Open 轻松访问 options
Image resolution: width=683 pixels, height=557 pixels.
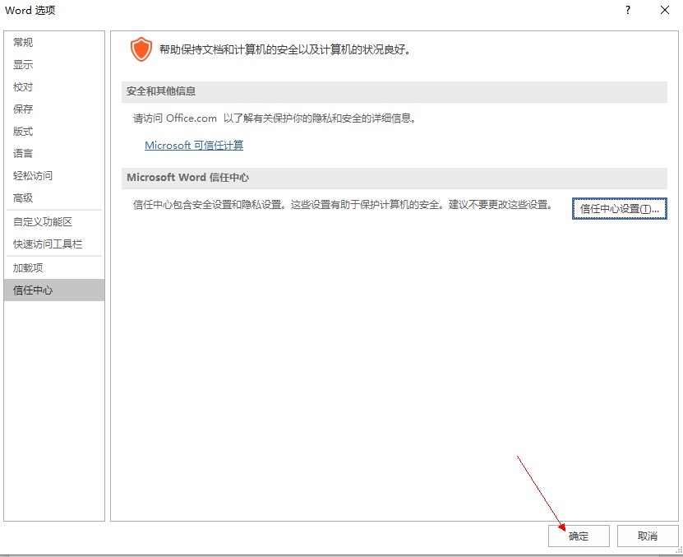tap(54, 176)
